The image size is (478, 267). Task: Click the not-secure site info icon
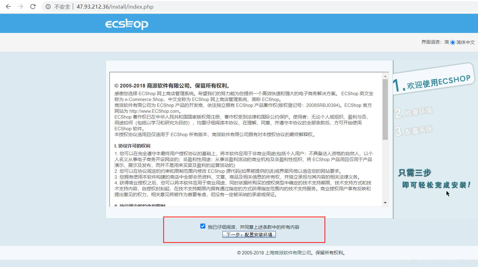[48, 7]
